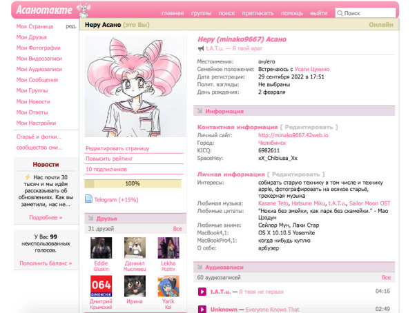Open the пригласить menu item
Image resolution: width=417 pixels, height=313 pixels.
258,13
